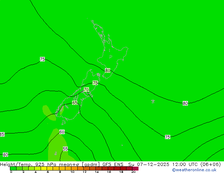Click the date 'Su 07-12-2025' text
Viewport: 224px width, 173px height.
[149, 165]
